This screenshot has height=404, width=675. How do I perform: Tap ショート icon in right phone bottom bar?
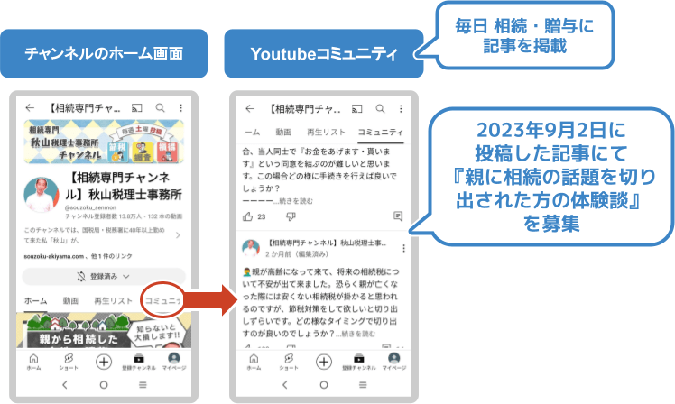289,362
